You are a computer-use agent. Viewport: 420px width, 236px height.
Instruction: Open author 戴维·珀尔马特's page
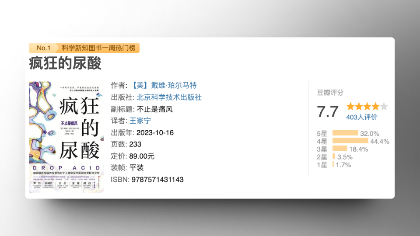pyautogui.click(x=161, y=85)
